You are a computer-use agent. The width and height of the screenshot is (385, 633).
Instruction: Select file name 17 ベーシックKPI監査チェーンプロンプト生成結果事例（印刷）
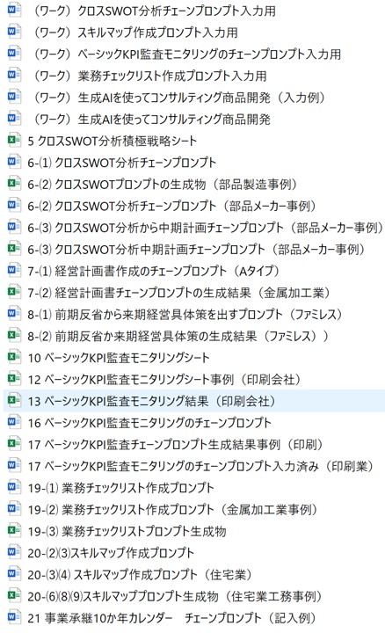coord(175,445)
